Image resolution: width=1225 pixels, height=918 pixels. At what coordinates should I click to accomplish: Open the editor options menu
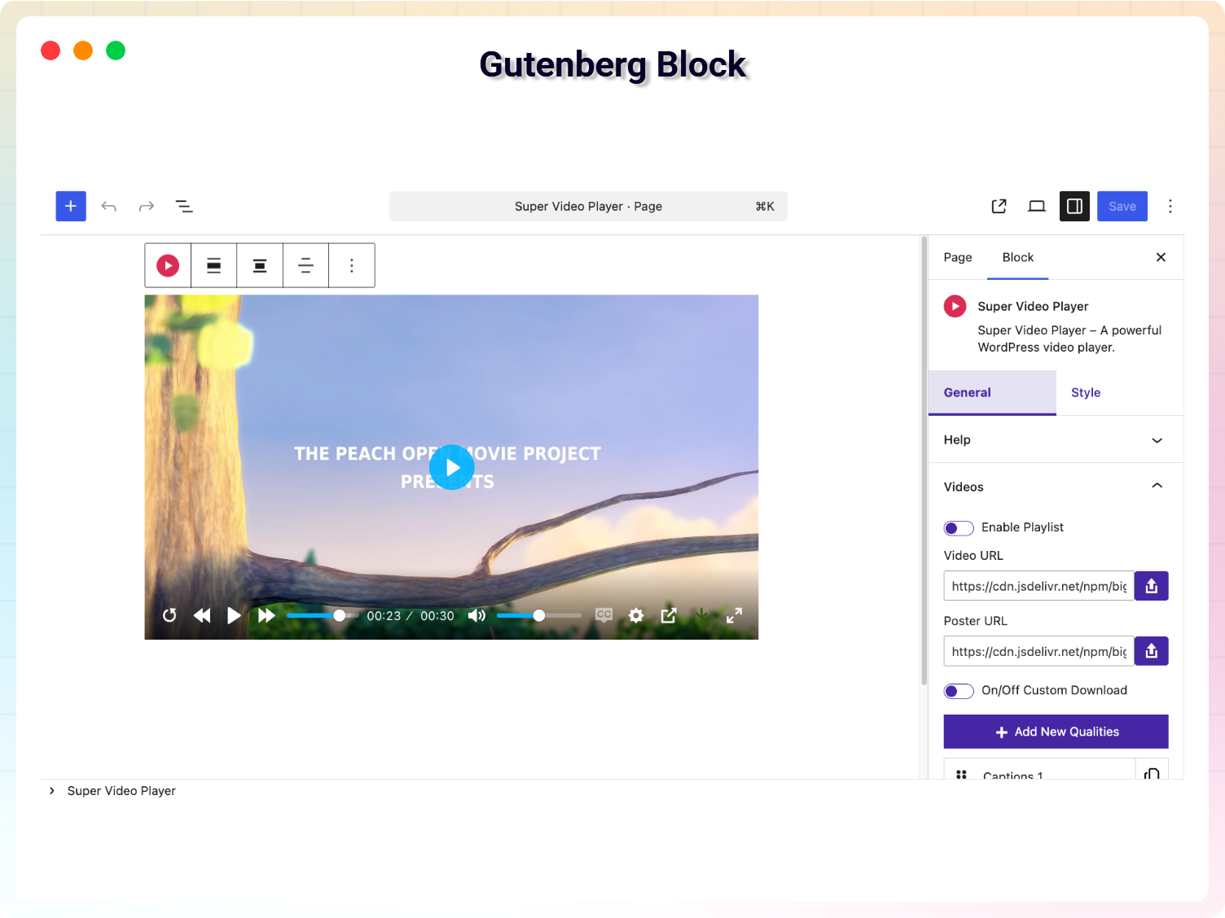point(1170,206)
